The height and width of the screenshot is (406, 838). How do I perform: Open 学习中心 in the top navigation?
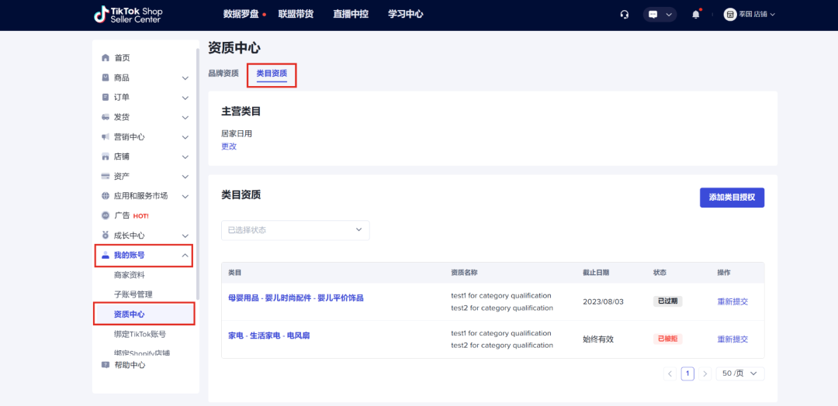pos(406,15)
